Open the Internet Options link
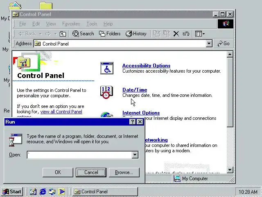This screenshot has width=262, height=197. pyautogui.click(x=141, y=113)
